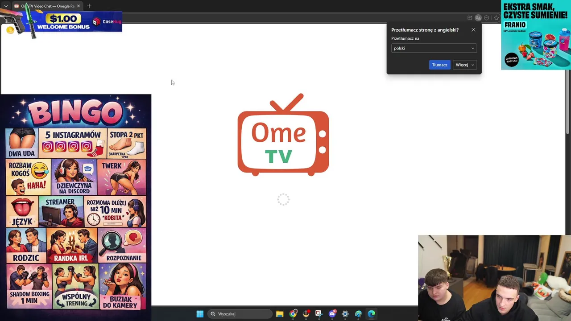Screen dimensions: 571x321
Task: Open Discord from the taskbar
Action: [x=332, y=314]
